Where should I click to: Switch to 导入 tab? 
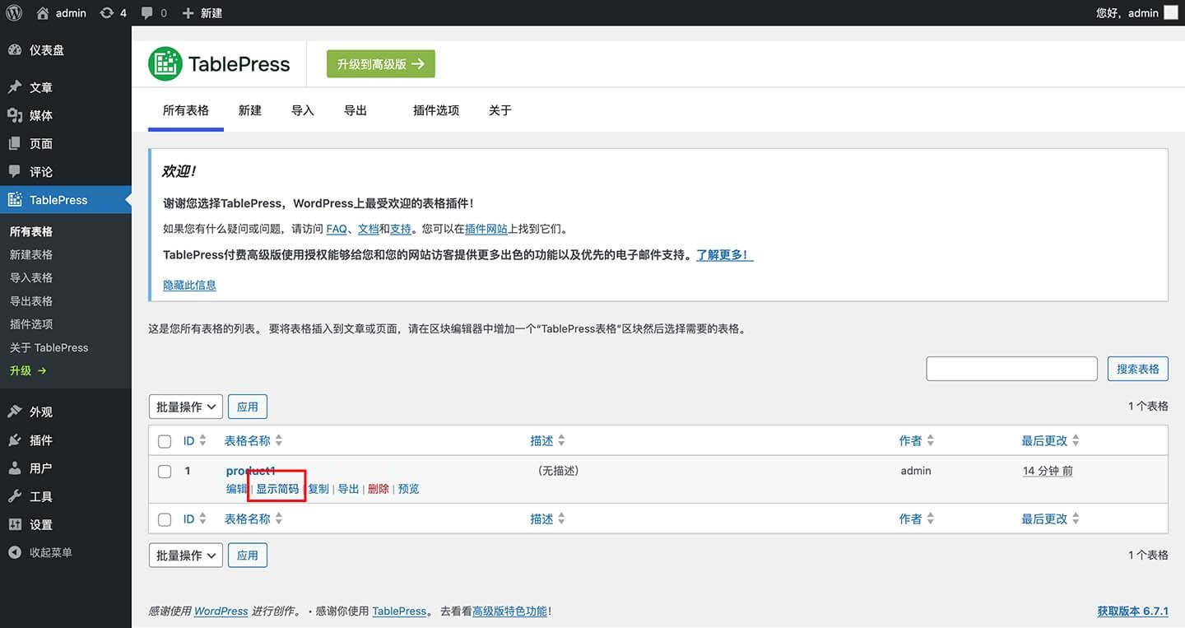point(303,110)
